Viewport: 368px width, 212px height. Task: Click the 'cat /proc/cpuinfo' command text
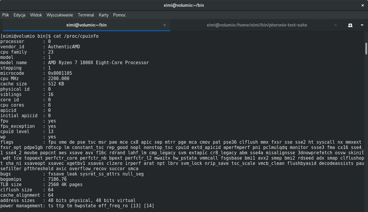tap(76, 36)
